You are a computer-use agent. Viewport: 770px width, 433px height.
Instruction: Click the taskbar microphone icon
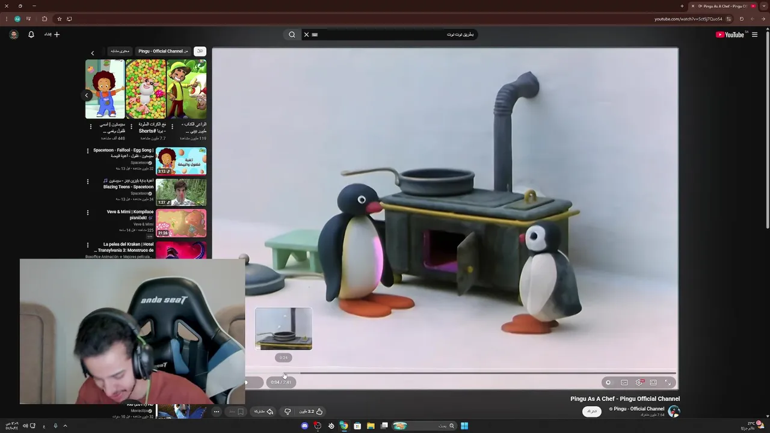tap(55, 426)
